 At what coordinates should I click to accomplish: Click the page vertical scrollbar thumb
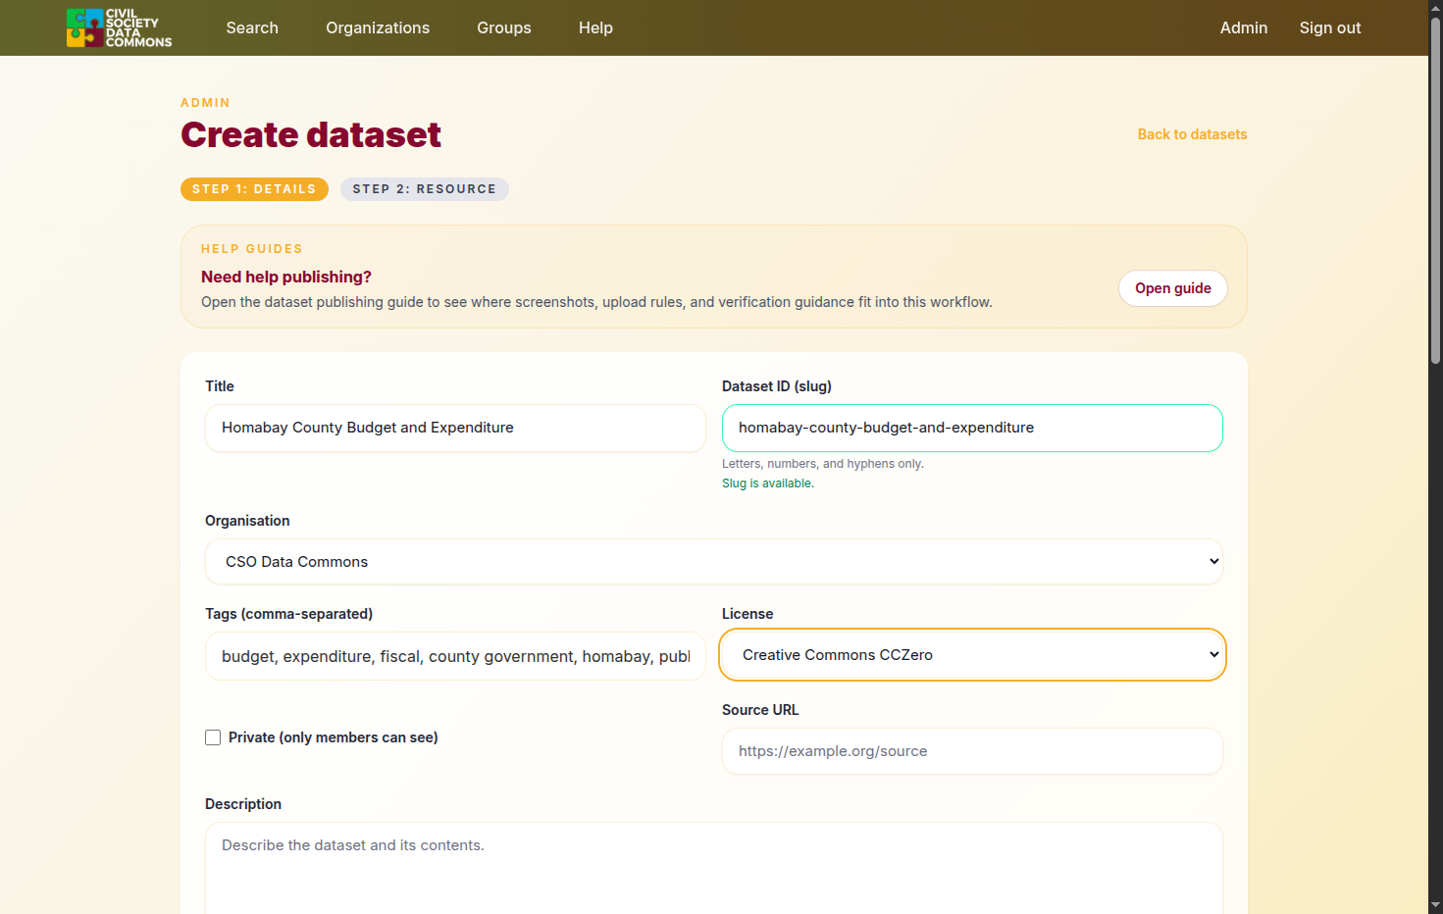click(1435, 191)
